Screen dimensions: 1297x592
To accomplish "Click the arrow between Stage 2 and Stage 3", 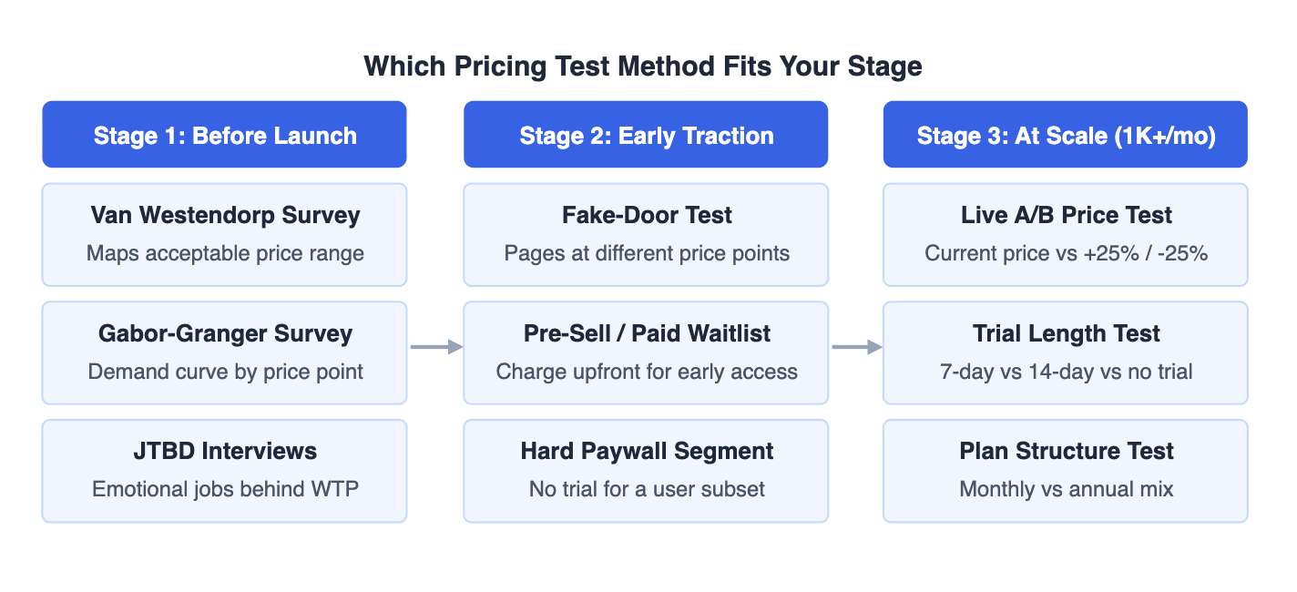I will pyautogui.click(x=857, y=347).
